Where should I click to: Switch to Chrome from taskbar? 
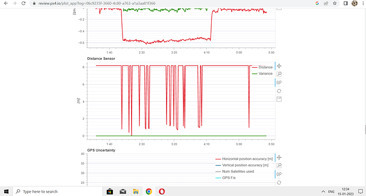149,191
